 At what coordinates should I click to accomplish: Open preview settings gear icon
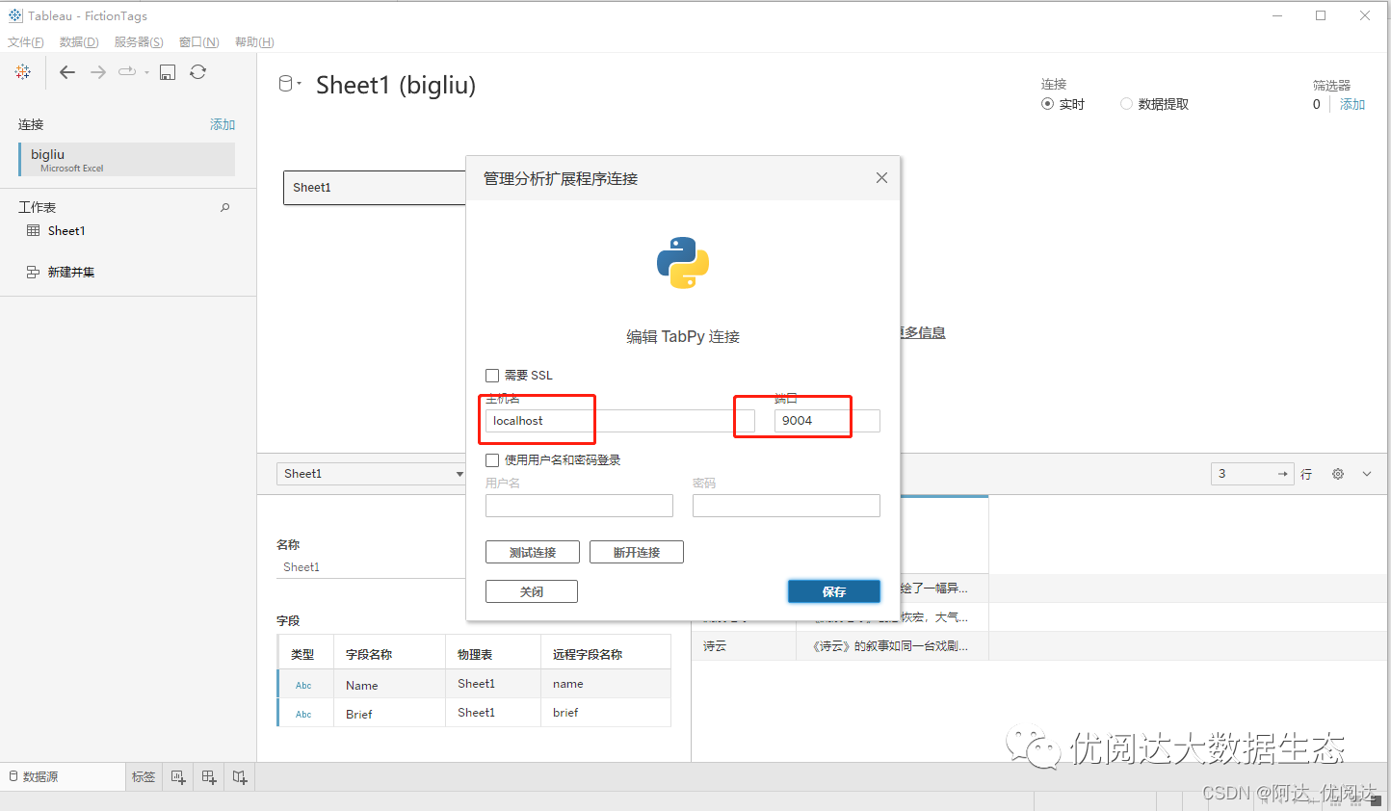point(1338,474)
